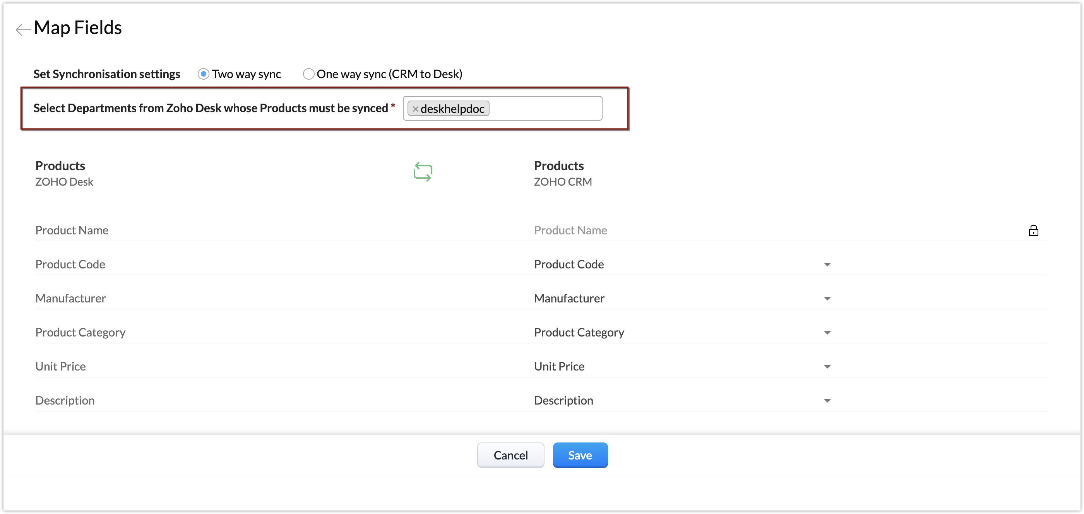The height and width of the screenshot is (514, 1084).
Task: Click the ZOHO CRM Products heading
Action: click(x=558, y=166)
